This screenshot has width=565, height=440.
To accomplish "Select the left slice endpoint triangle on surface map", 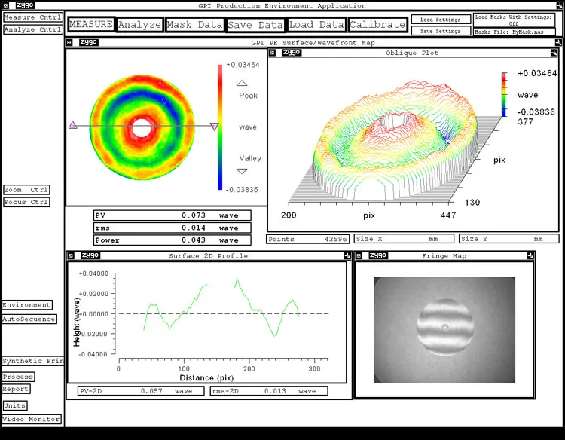I will (73, 126).
